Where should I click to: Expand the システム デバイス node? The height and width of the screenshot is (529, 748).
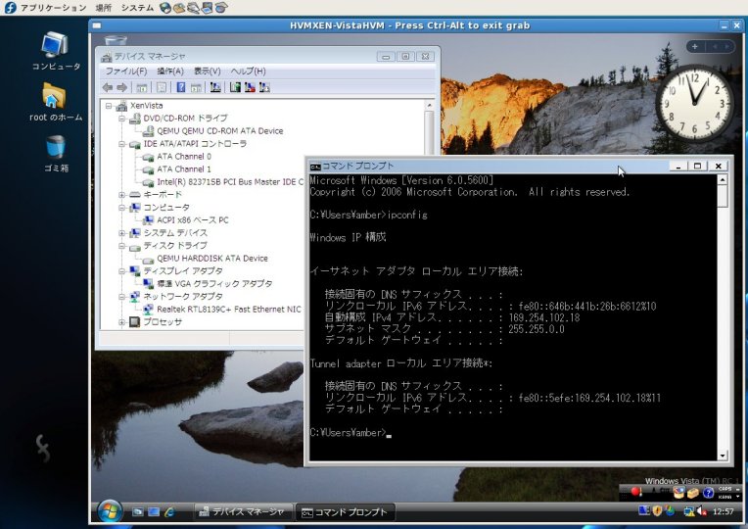(121, 232)
